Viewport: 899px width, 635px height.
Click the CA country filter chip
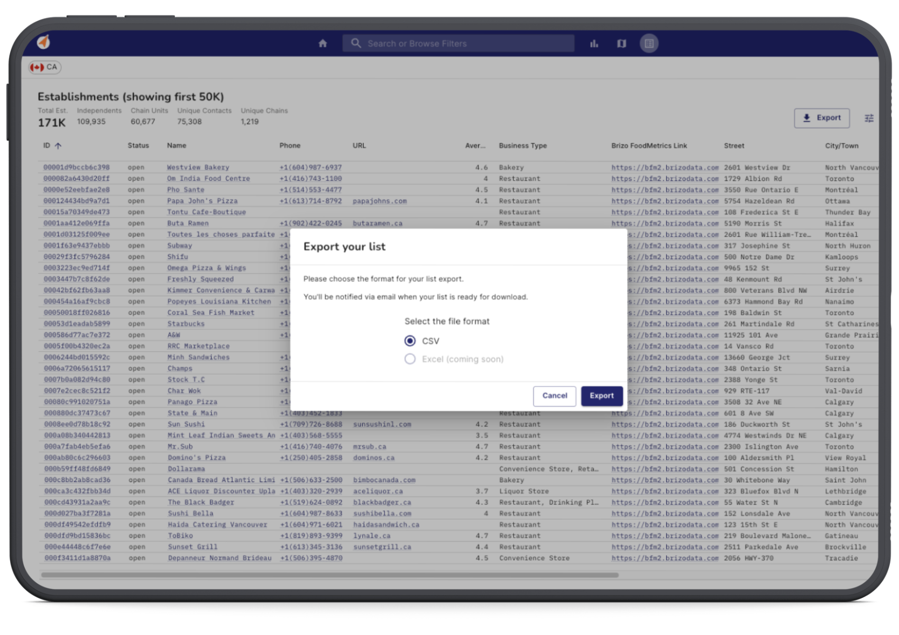[x=45, y=67]
